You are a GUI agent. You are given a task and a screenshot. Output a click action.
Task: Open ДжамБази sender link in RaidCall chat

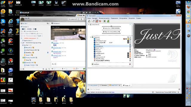[x=56, y=43]
